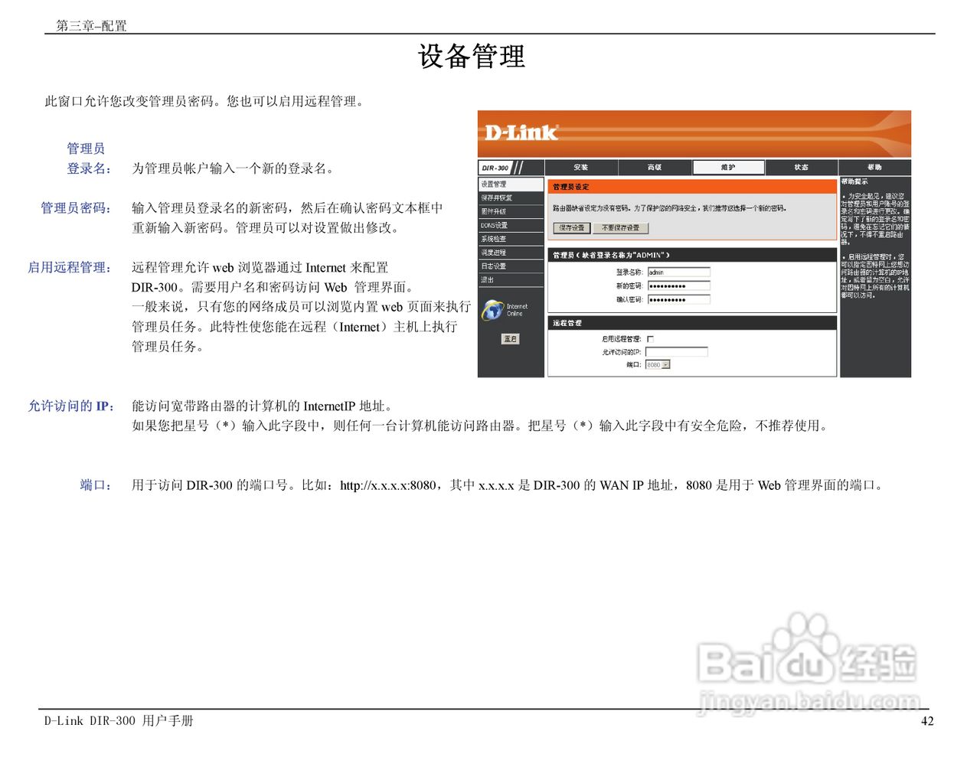The image size is (980, 757).
Task: Click the 保存设置 button
Action: click(571, 228)
